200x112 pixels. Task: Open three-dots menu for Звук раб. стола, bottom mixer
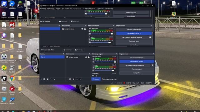93,59
